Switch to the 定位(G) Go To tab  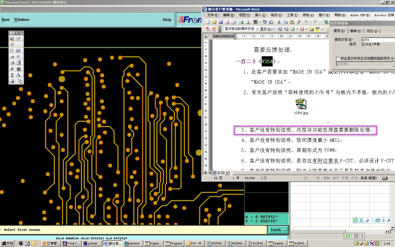coord(372,31)
